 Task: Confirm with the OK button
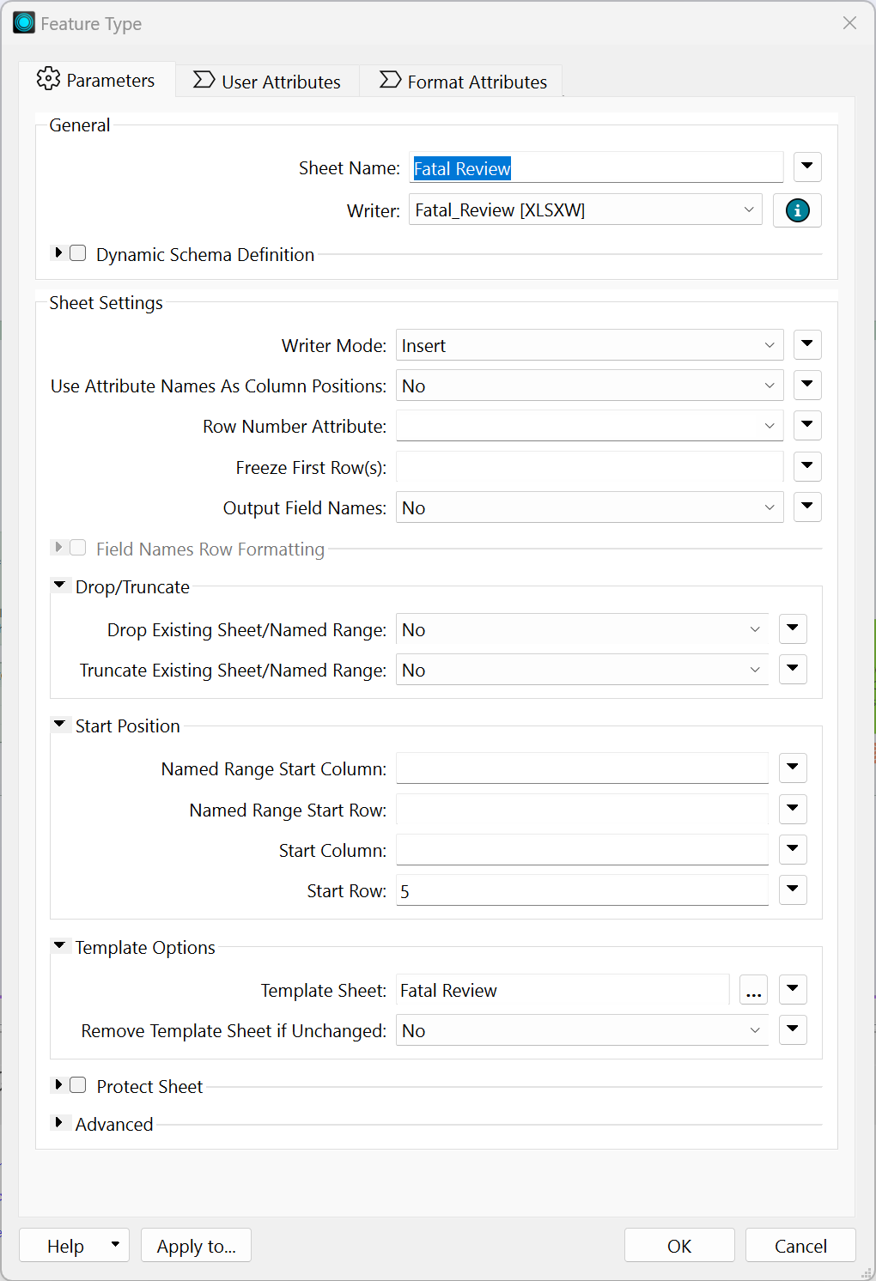click(679, 1245)
